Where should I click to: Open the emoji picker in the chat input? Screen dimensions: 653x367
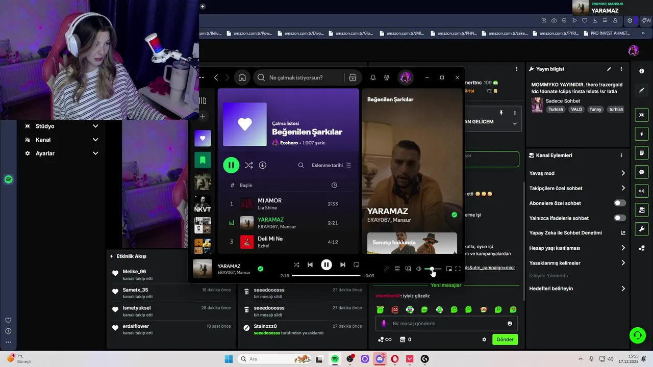tap(510, 324)
